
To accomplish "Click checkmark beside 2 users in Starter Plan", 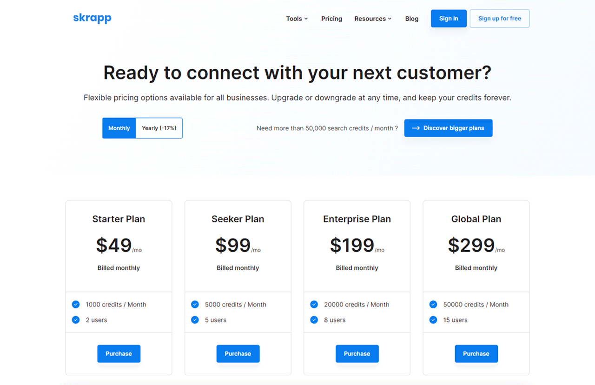I will click(76, 320).
